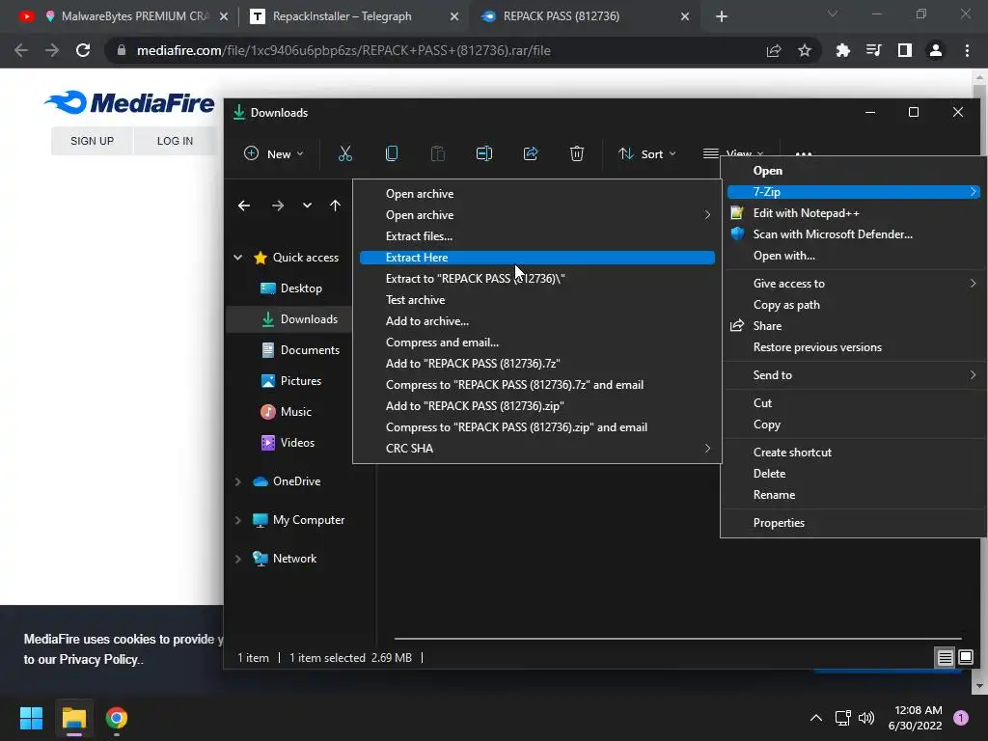
Task: Open Privacy Policy link in cookie notice
Action: [x=99, y=660]
